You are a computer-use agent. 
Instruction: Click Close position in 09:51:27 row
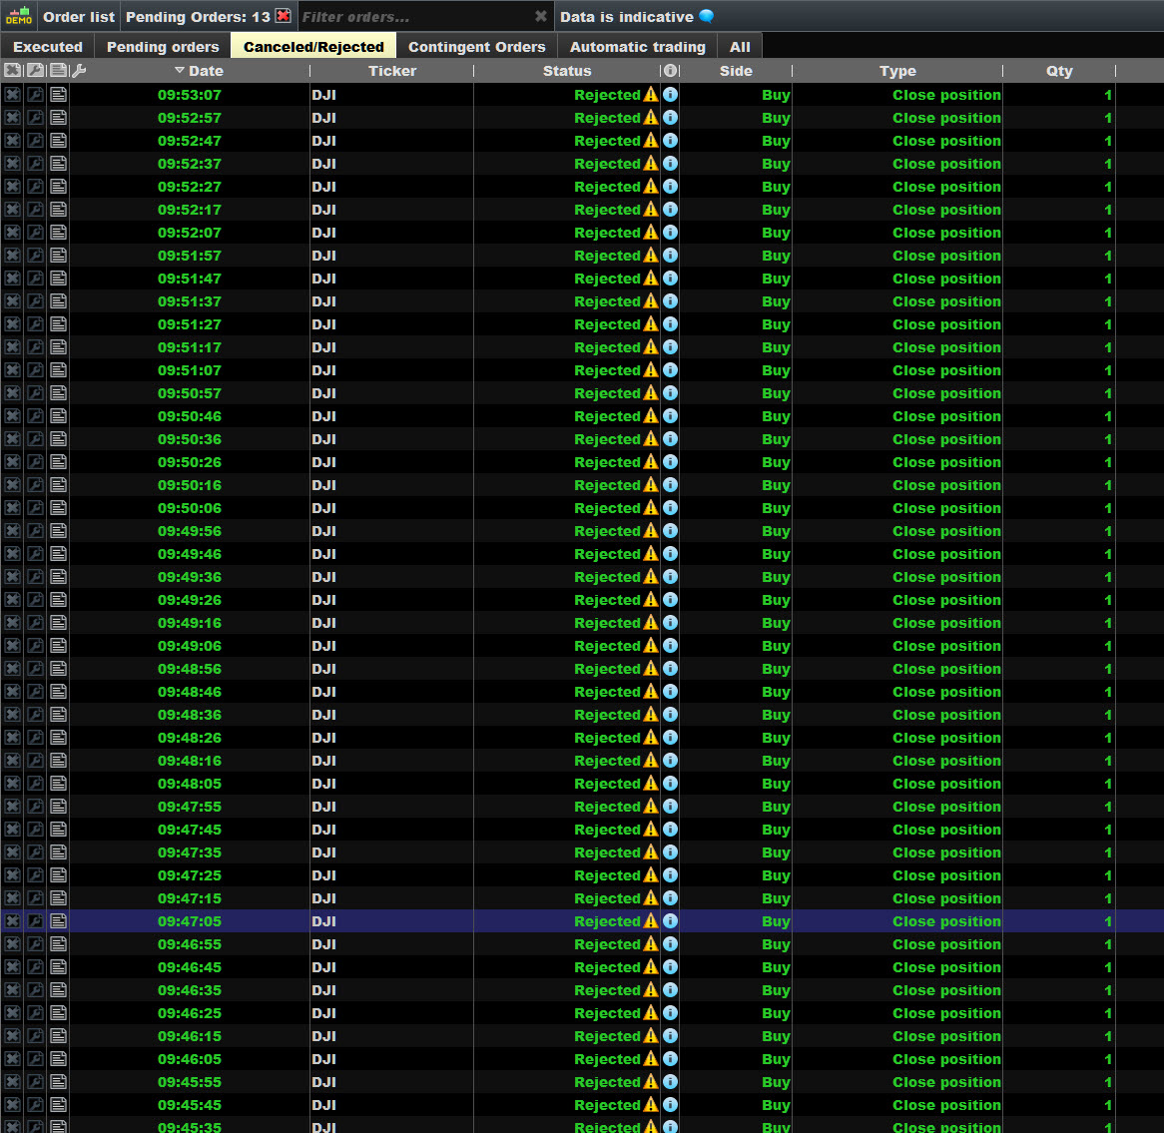point(946,324)
